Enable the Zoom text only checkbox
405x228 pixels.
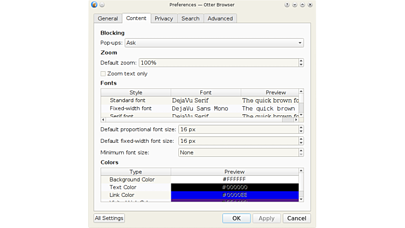[103, 74]
